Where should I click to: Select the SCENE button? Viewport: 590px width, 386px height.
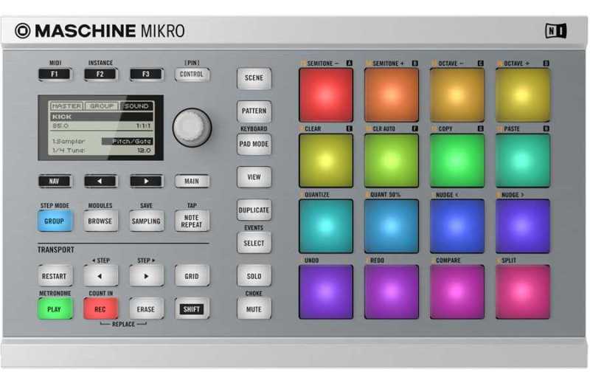tap(254, 78)
